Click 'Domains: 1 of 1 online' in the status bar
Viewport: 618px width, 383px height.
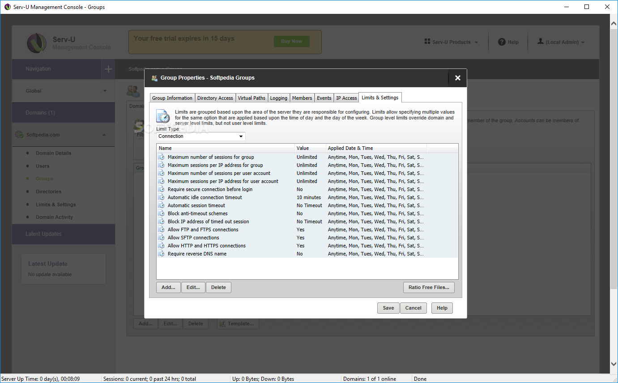370,379
